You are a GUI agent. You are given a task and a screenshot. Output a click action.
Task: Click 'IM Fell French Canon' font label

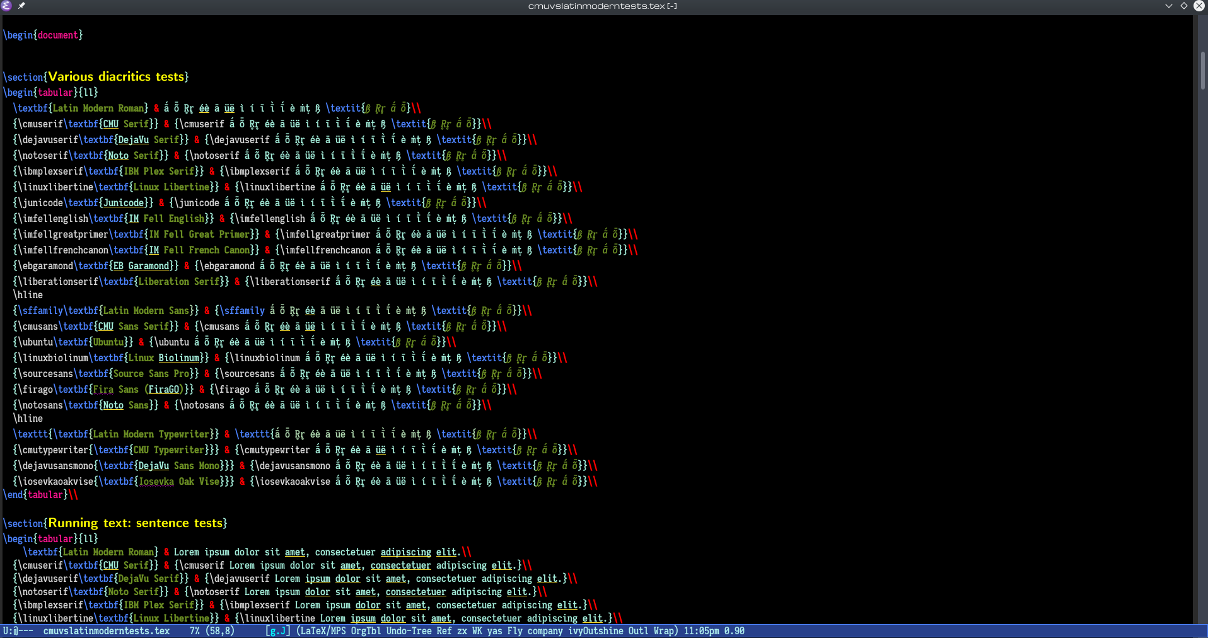point(199,250)
